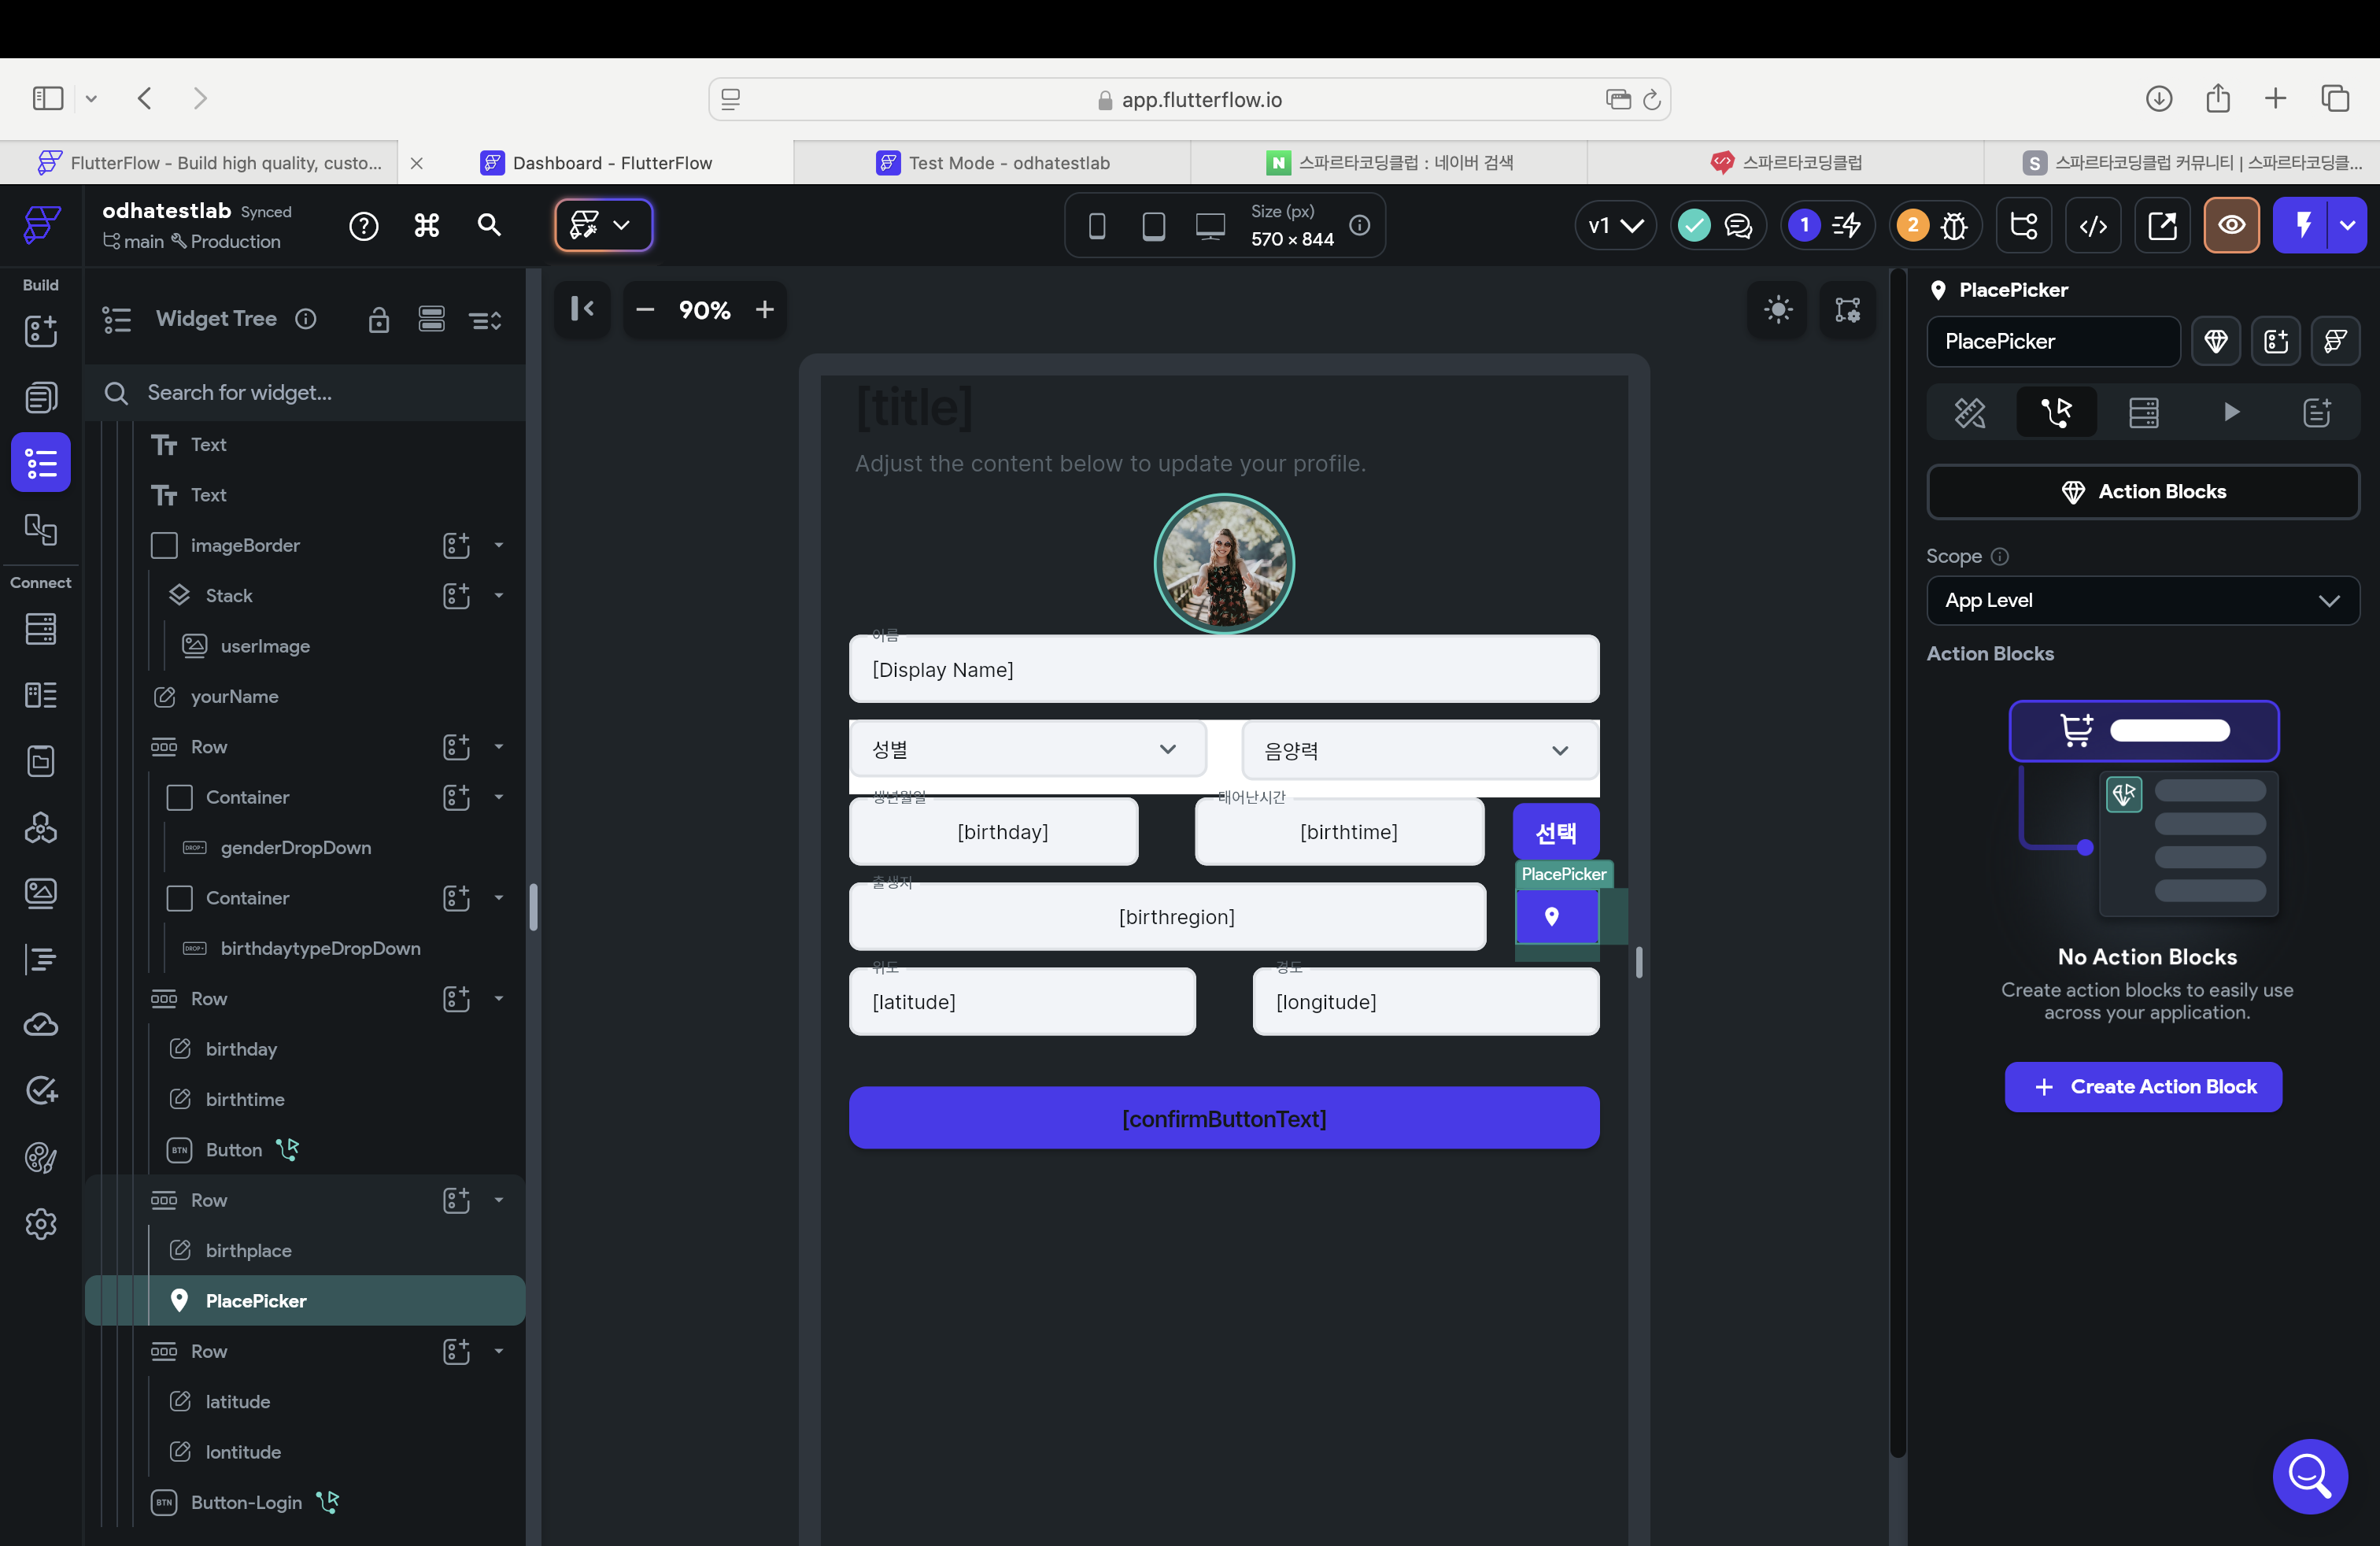
Task: Open the Media Assets sidebar icon
Action: 41,893
